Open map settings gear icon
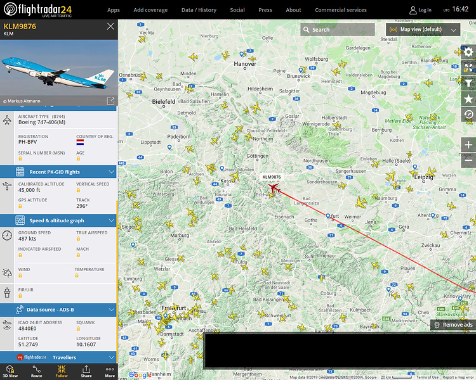The width and height of the screenshot is (476, 380). click(468, 52)
